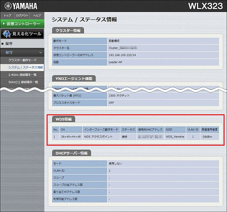This screenshot has width=227, height=212.
Task: Open システム / ステータス情報 sidebar item
Action: [x=22, y=67]
